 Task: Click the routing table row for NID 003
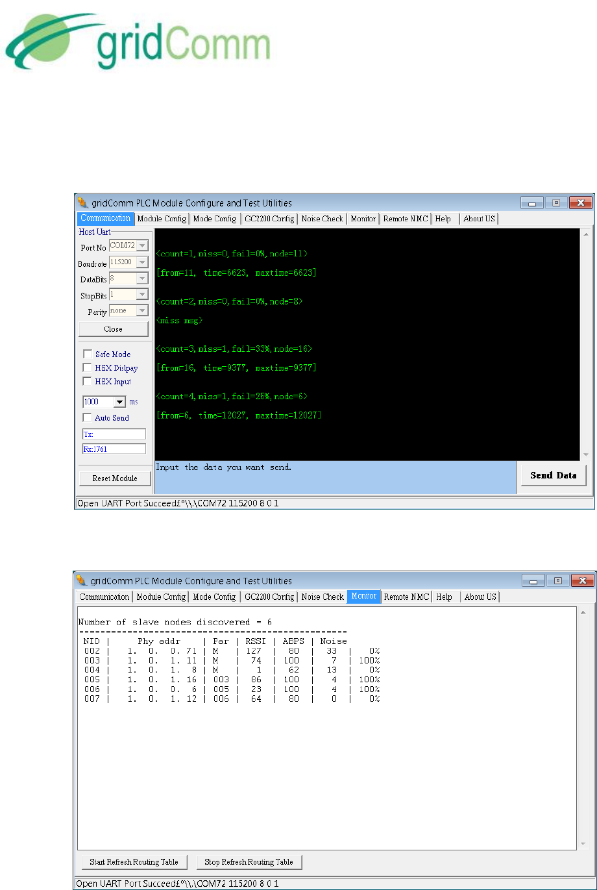click(232, 660)
